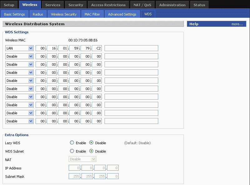View the Status tab
This screenshot has width=250, height=185.
click(199, 5)
